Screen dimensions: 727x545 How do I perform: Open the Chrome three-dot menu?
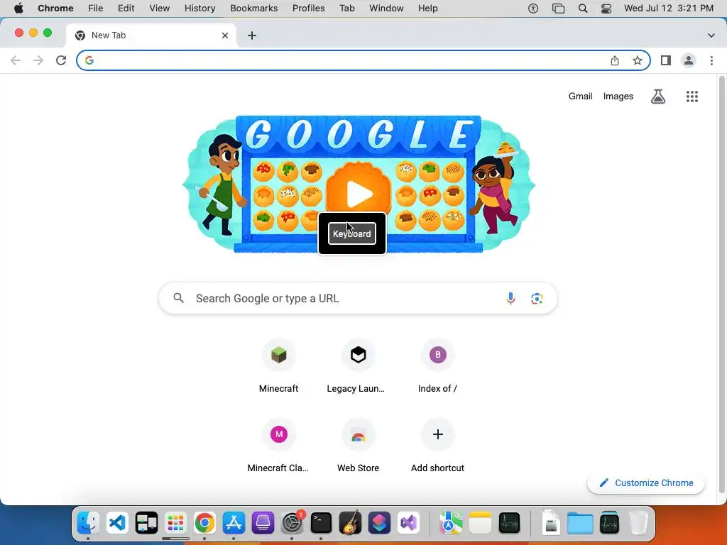point(711,60)
